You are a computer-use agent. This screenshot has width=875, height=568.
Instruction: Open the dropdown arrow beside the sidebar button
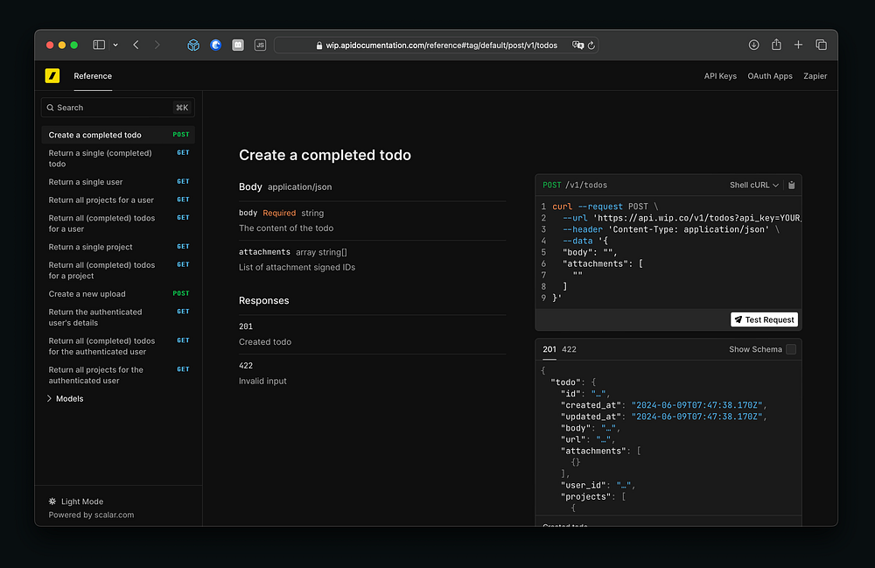pyautogui.click(x=115, y=45)
